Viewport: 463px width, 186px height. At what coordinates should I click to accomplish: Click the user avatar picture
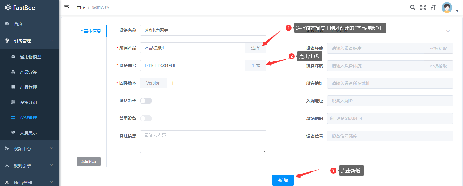pyautogui.click(x=447, y=8)
